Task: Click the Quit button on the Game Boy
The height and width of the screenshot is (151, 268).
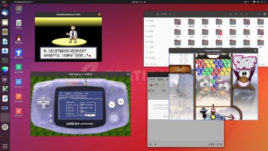Action: [121, 102]
